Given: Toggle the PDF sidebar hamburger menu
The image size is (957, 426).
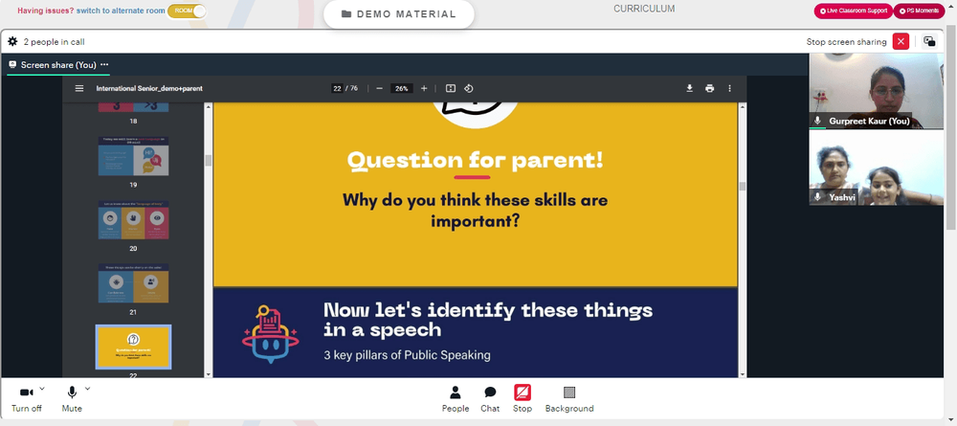Looking at the screenshot, I should [79, 88].
